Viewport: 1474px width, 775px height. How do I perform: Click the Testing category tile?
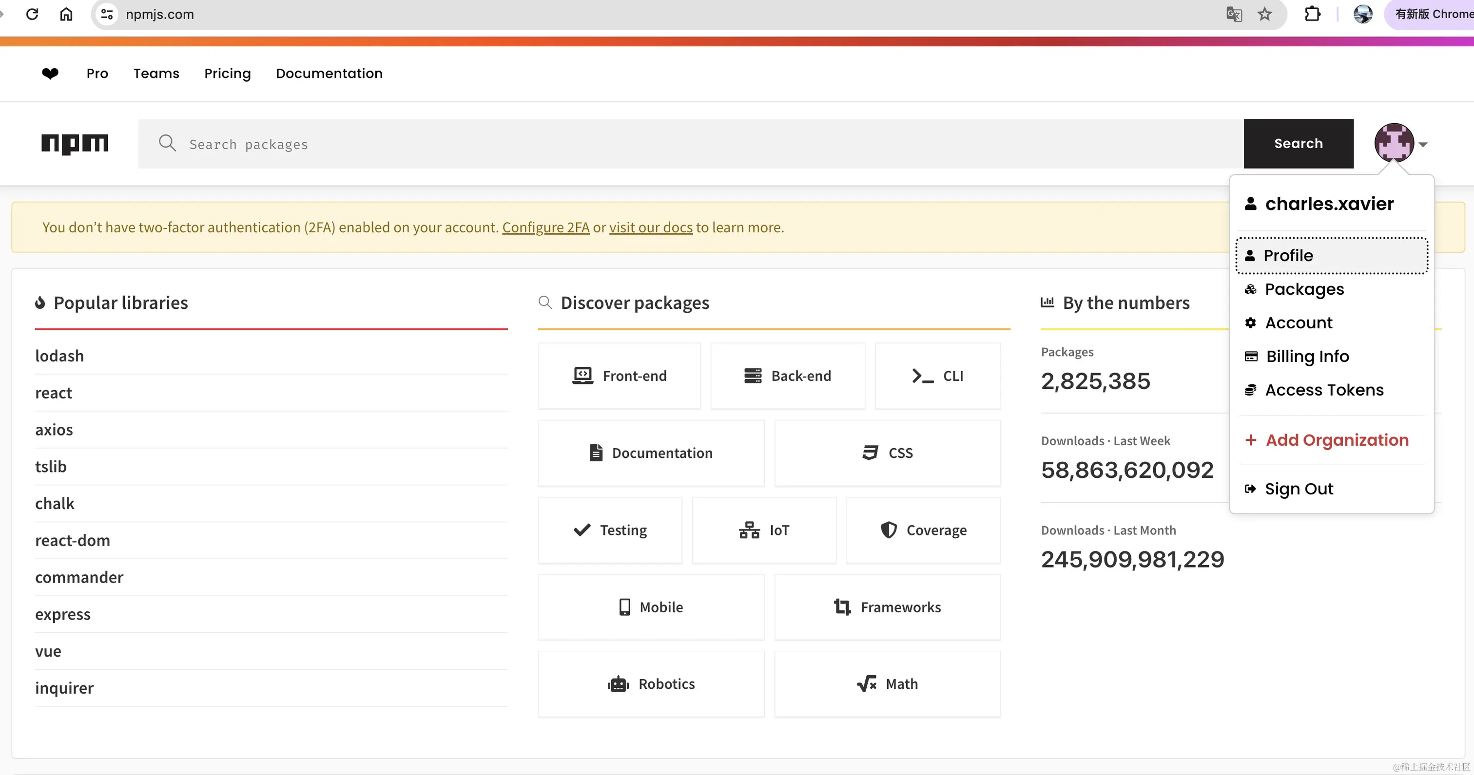(610, 530)
